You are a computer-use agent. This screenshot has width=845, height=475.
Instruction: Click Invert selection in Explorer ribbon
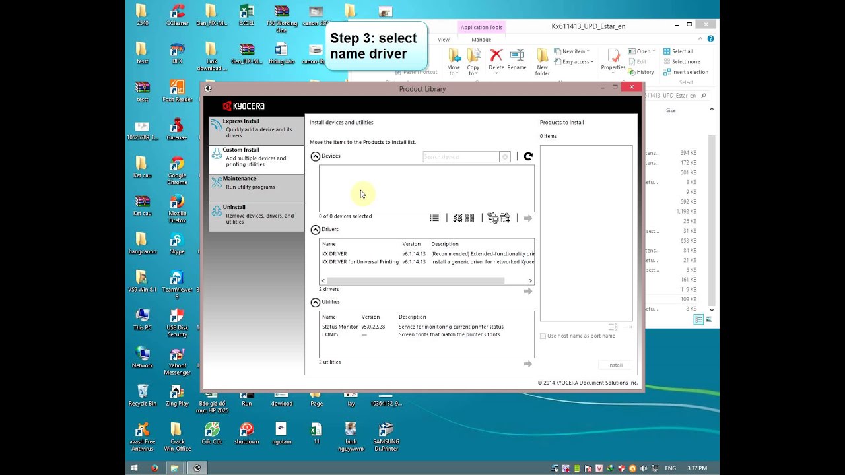[685, 72]
